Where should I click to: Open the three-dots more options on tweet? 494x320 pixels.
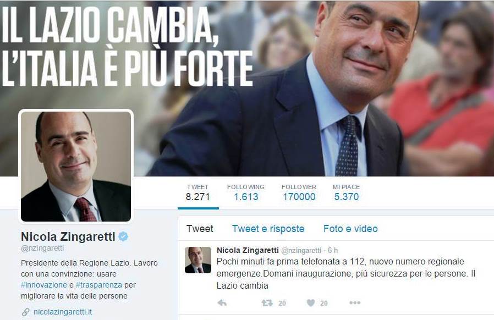point(355,302)
